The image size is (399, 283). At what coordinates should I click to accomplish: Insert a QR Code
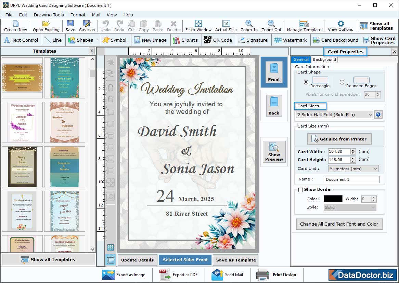click(x=218, y=40)
